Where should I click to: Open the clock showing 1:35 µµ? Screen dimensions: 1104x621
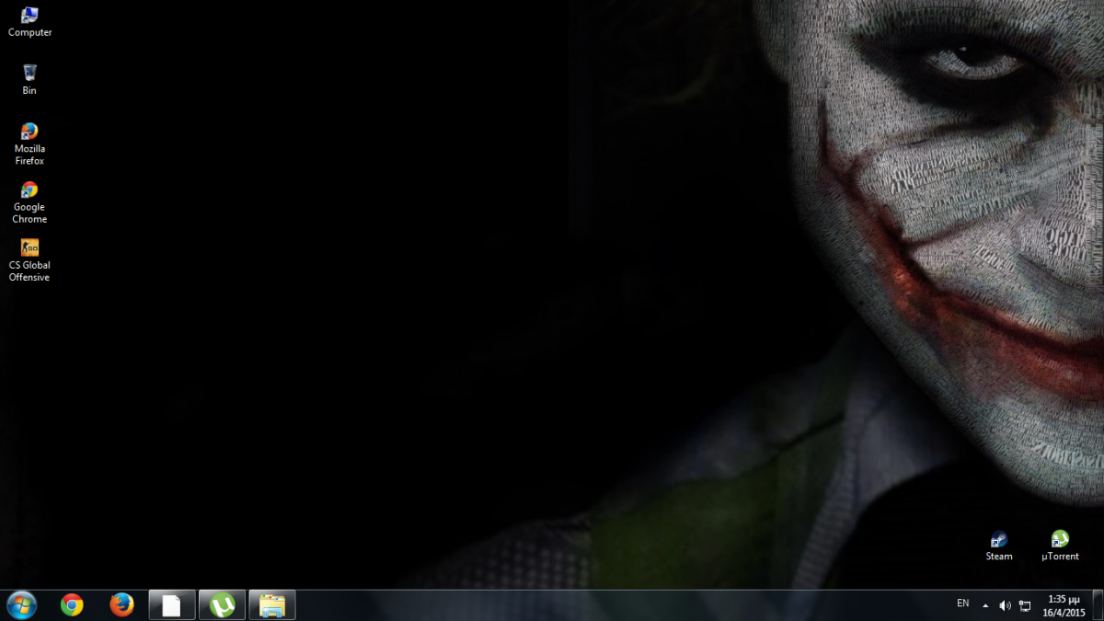1064,605
